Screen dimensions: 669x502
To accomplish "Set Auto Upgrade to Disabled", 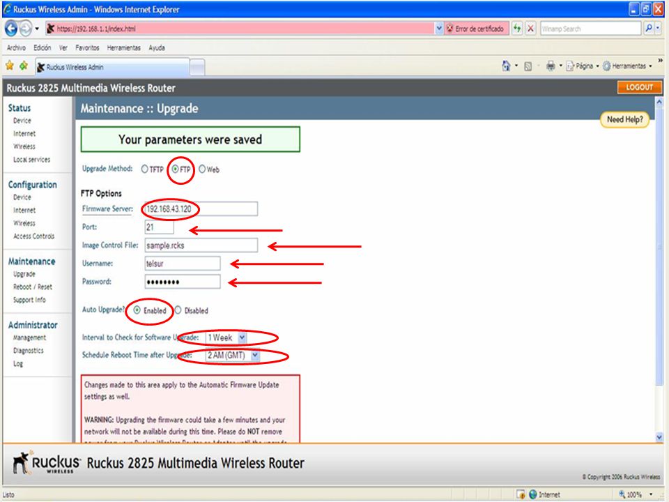I will coord(178,310).
